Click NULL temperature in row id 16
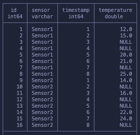Viewport: 140px width, 135px height. click(x=126, y=125)
